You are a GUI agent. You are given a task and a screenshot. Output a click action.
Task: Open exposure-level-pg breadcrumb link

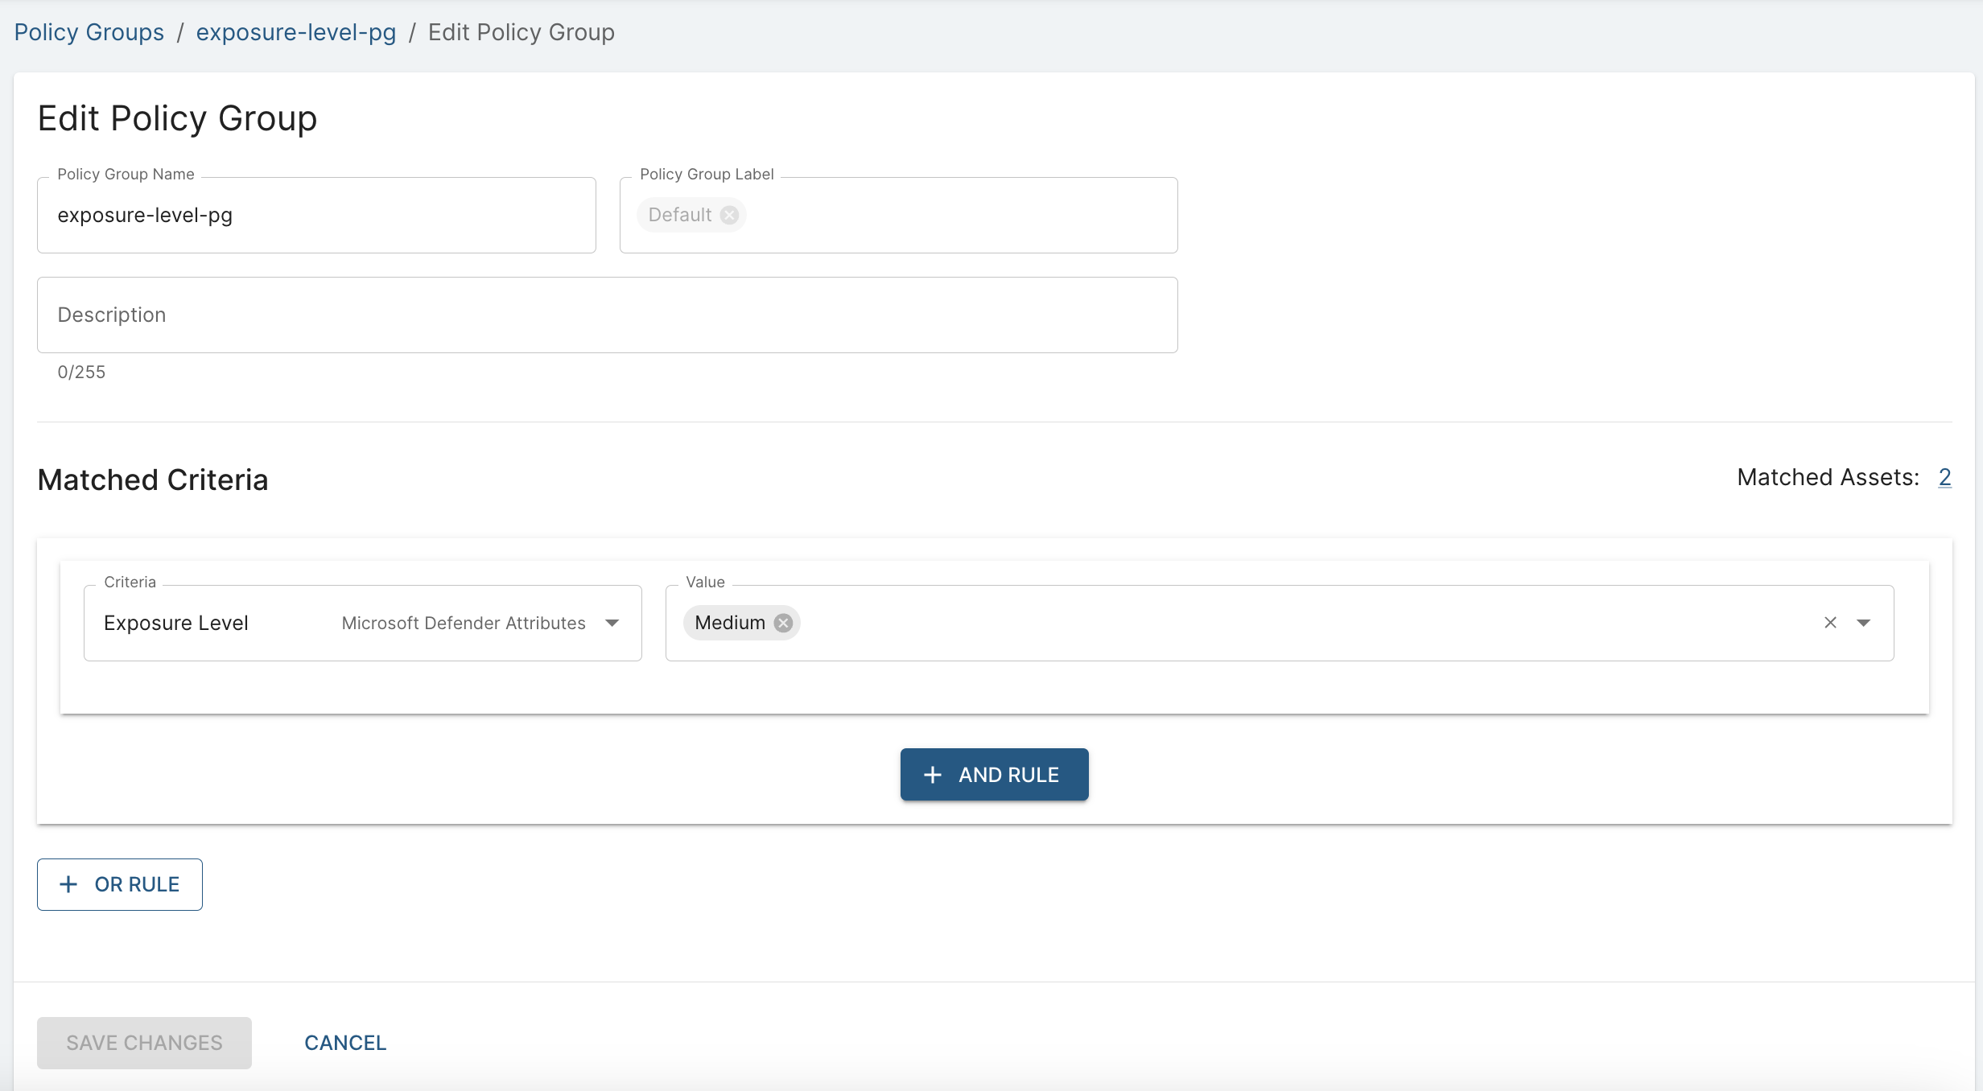(295, 32)
